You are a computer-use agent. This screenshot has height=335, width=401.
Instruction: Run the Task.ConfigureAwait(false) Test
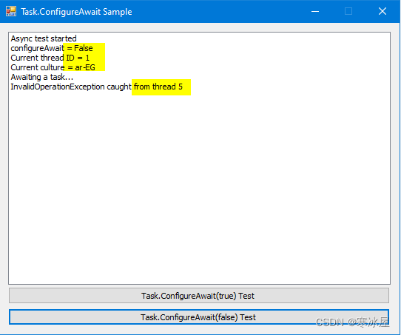(199, 317)
